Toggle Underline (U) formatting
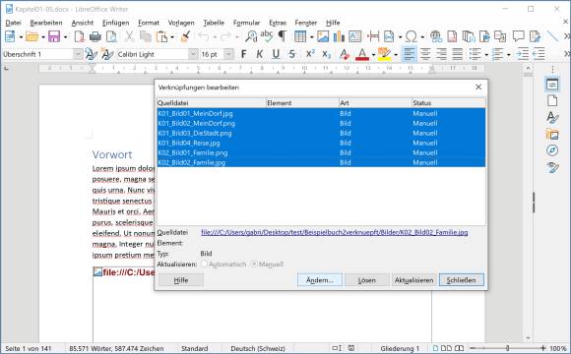 [276, 54]
